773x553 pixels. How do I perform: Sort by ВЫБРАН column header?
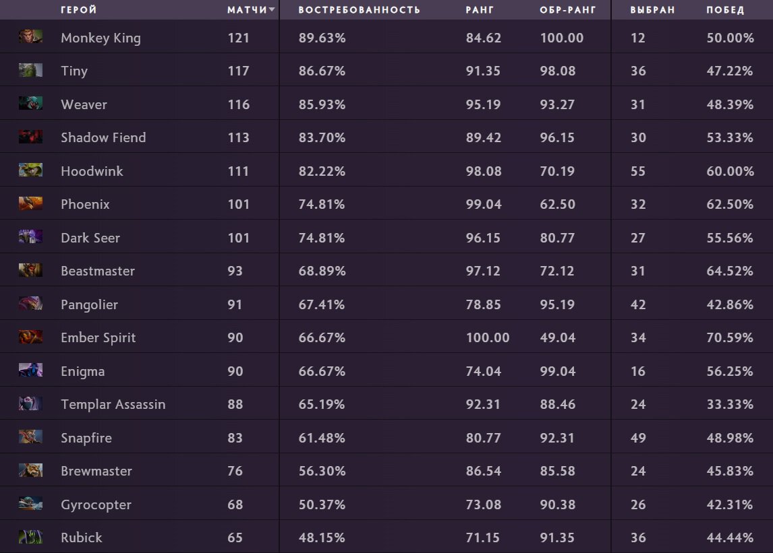(652, 10)
